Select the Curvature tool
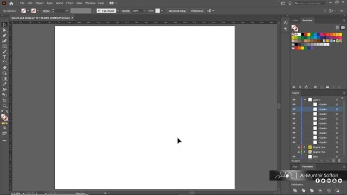This screenshot has width=347, height=195. tap(4, 41)
